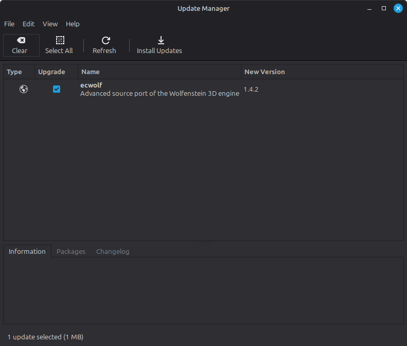Click the pane divider handle above Information tab
Viewport: 407px width, 346px height.
[204, 242]
